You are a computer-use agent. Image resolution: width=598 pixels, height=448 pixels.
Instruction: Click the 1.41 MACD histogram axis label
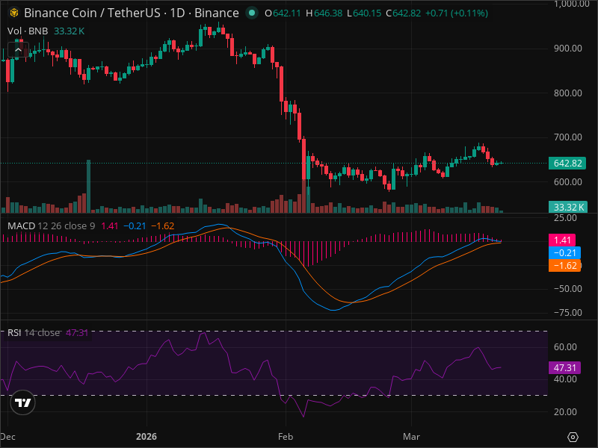562,240
